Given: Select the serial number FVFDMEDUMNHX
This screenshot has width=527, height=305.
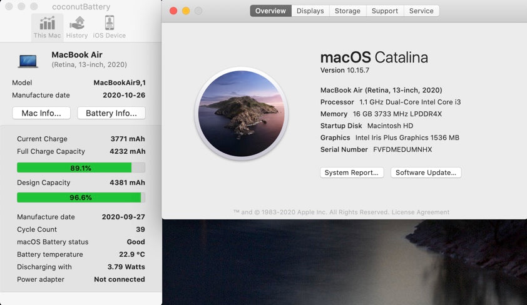Looking at the screenshot, I should 402,149.
